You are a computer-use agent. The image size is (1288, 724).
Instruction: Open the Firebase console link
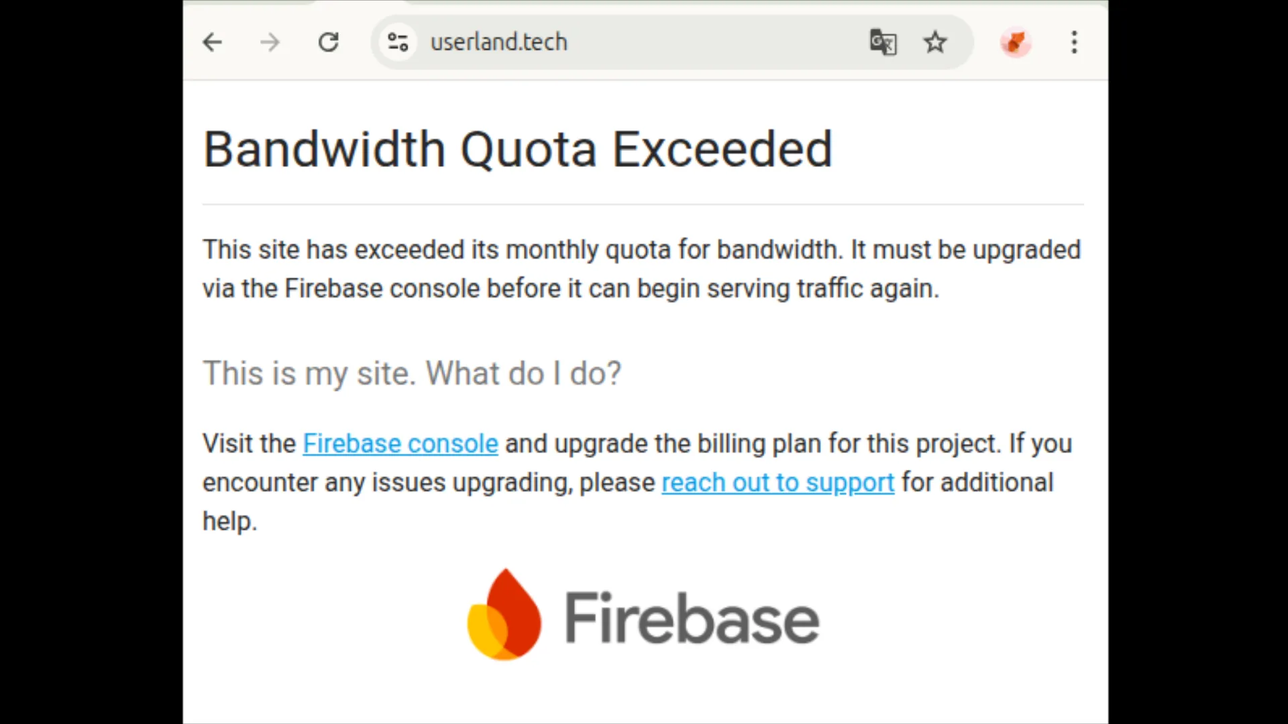(x=400, y=444)
